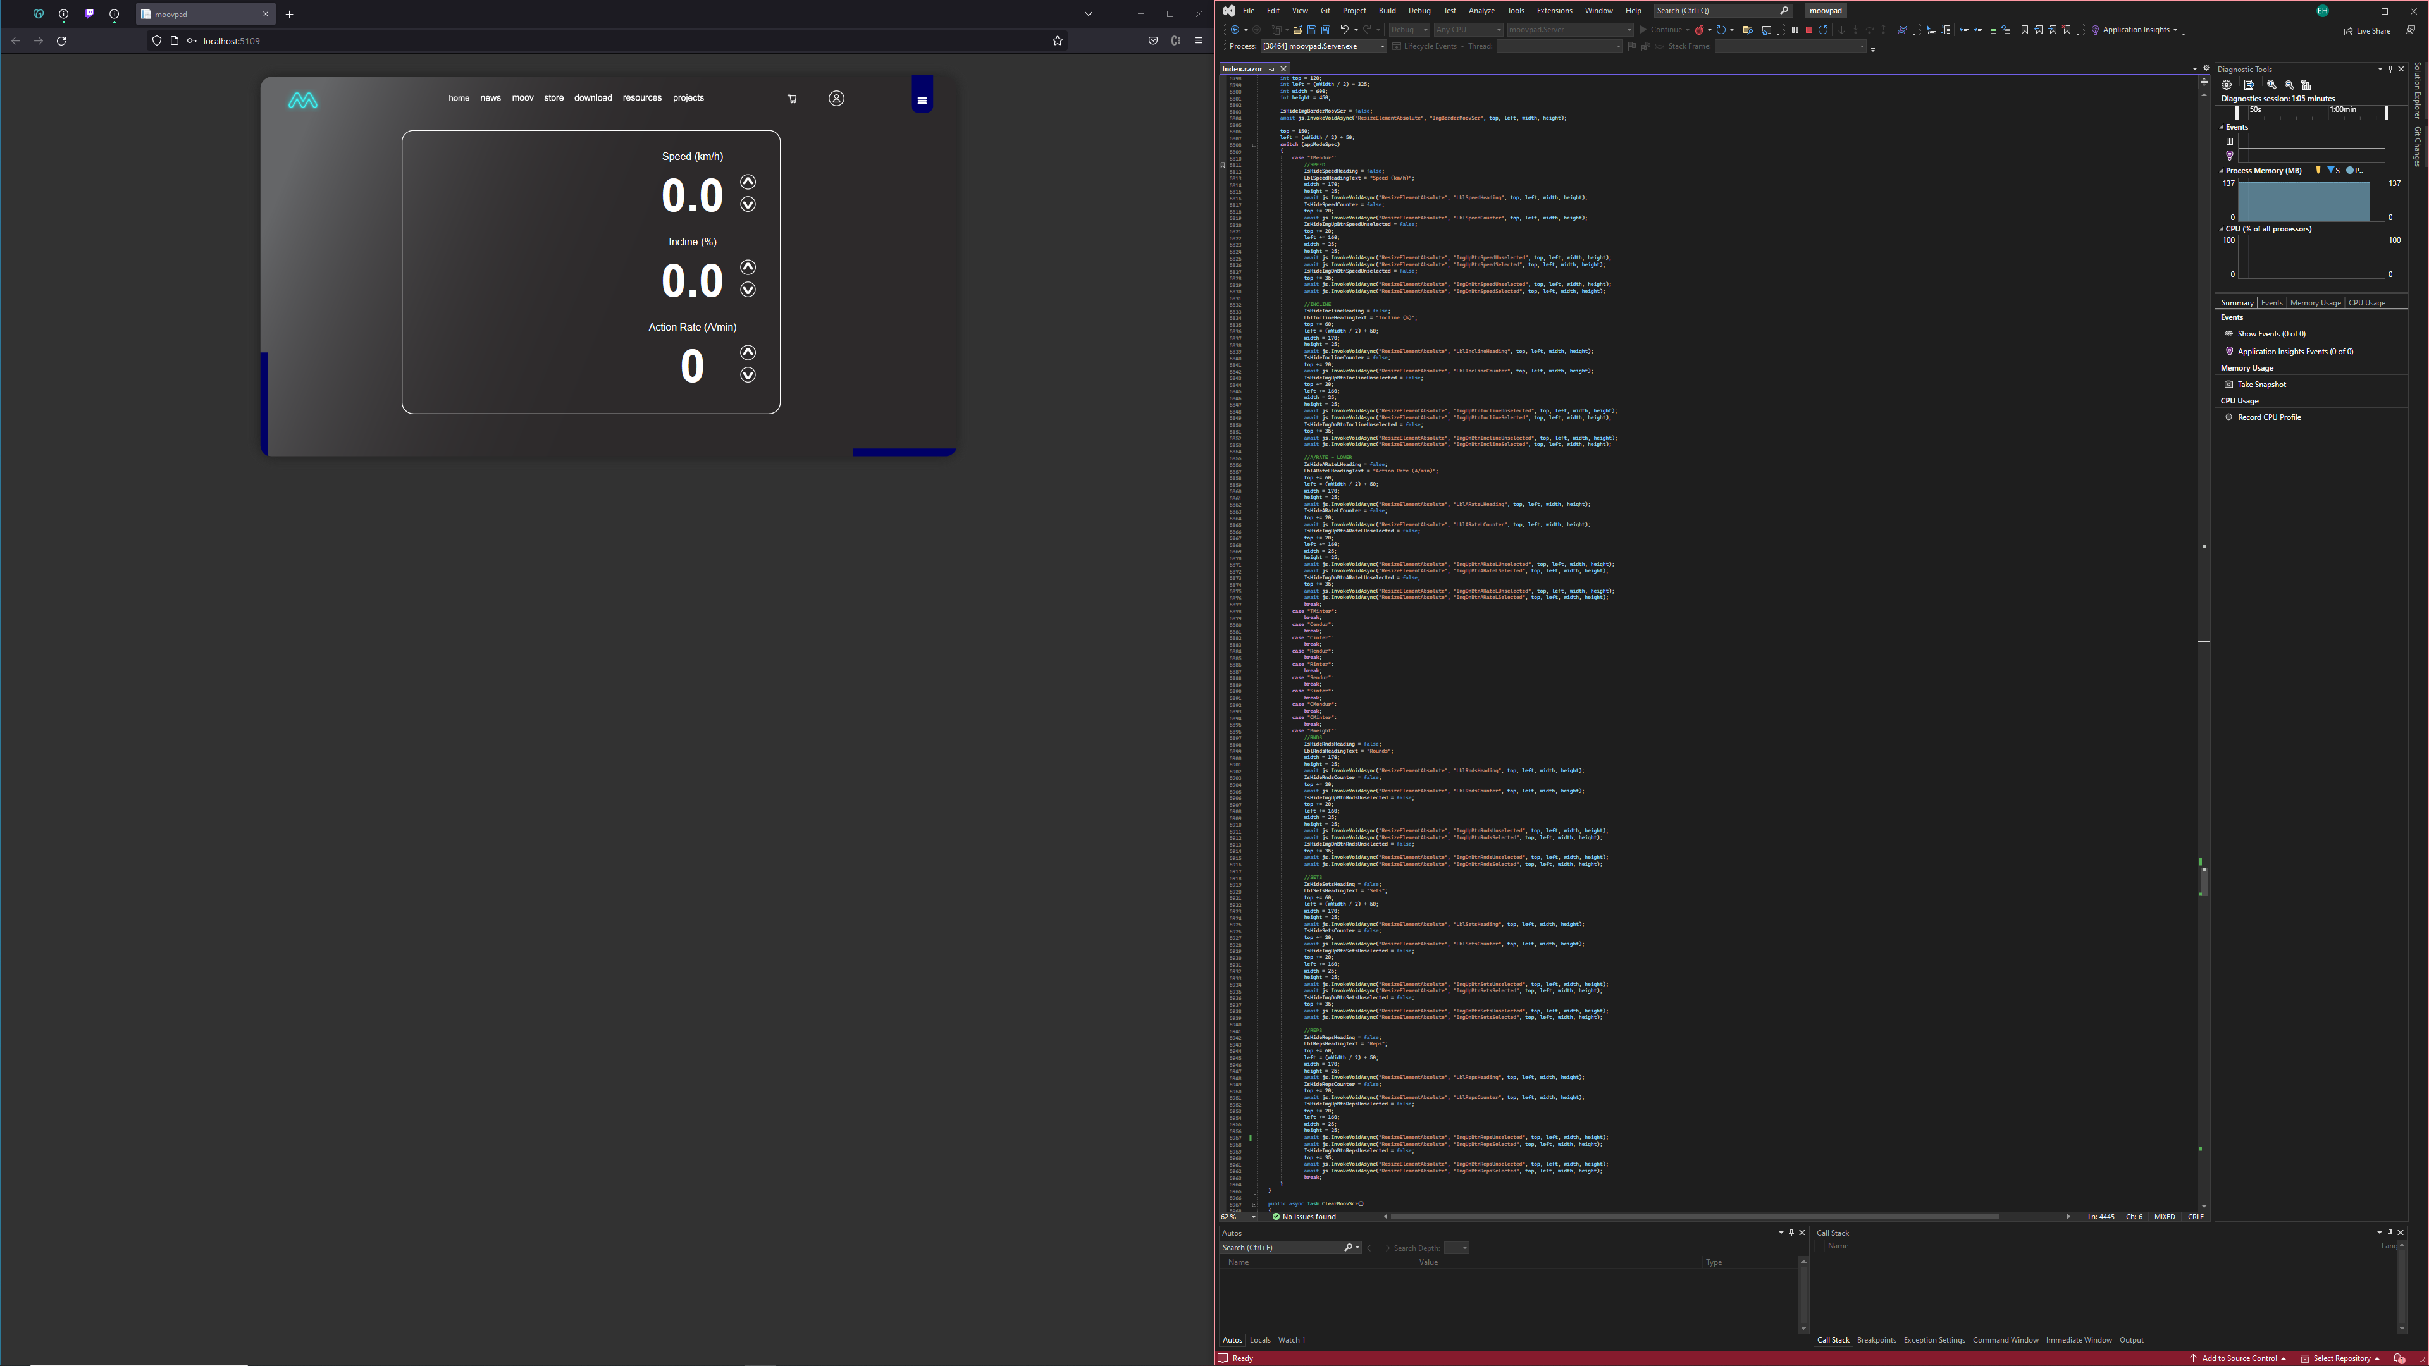Click the editor horizontal scrollbar
2429x1366 pixels.
1695,1217
